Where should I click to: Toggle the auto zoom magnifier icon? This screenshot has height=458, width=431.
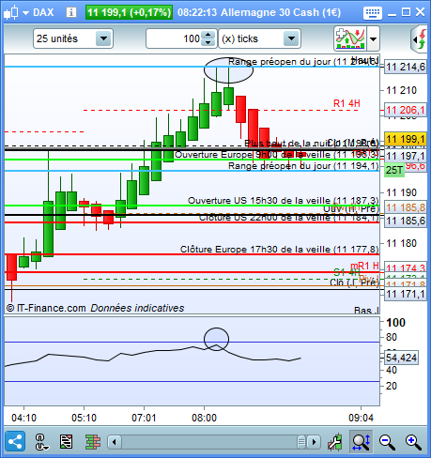[x=361, y=442]
